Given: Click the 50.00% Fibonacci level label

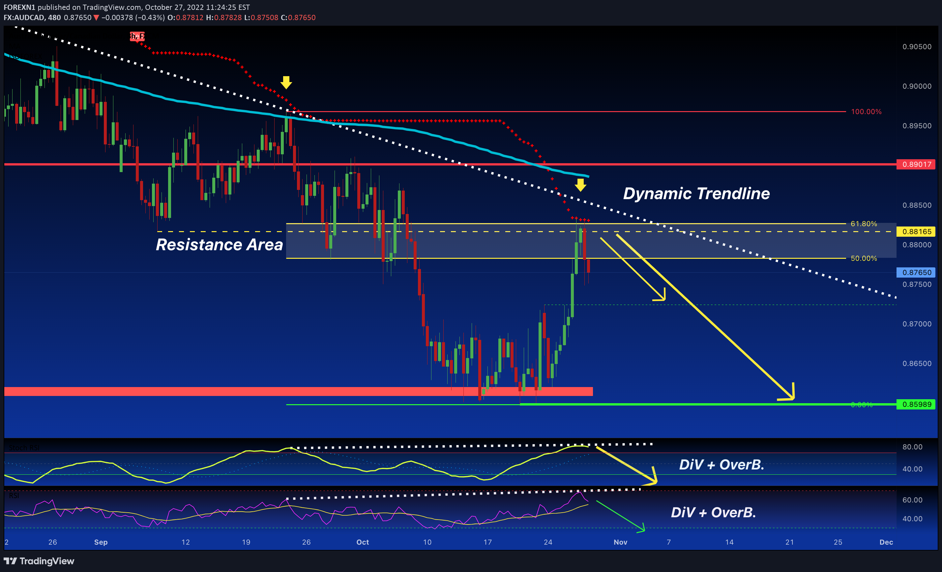Looking at the screenshot, I should click(864, 258).
